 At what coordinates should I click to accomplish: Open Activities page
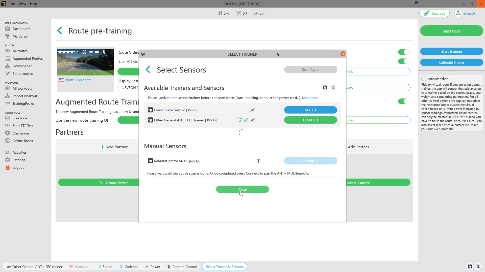point(16,152)
